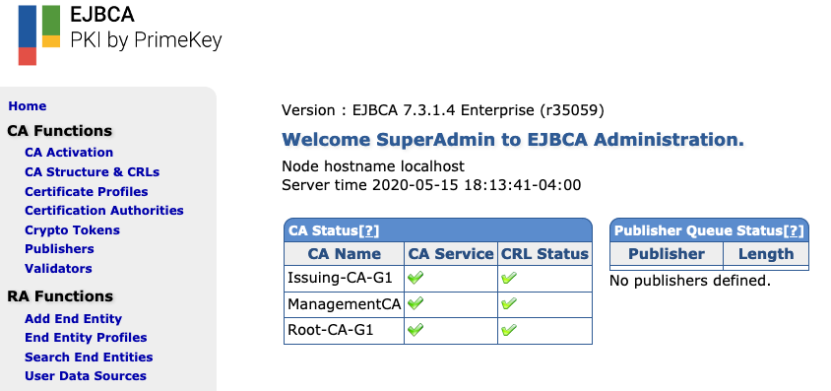The width and height of the screenshot is (831, 391).
Task: Click Root-CA-G1 CRL Status green checkmark
Action: tap(509, 330)
